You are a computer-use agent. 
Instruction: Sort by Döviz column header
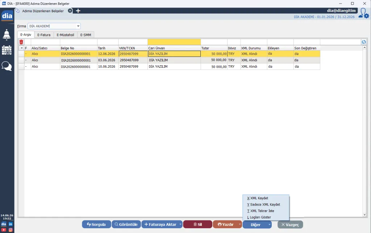234,48
